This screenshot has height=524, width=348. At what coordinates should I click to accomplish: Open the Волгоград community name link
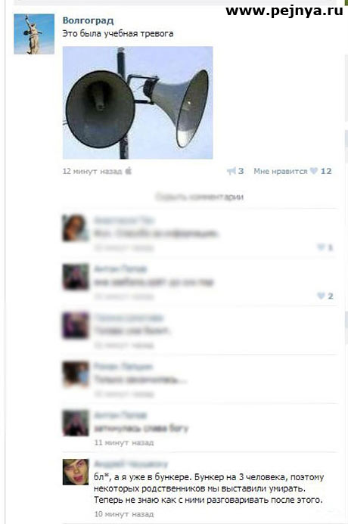click(89, 20)
